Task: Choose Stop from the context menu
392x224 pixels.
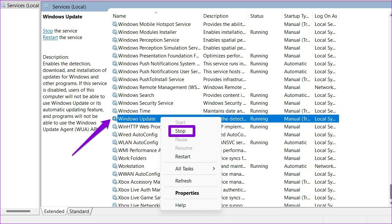Action: click(x=181, y=131)
